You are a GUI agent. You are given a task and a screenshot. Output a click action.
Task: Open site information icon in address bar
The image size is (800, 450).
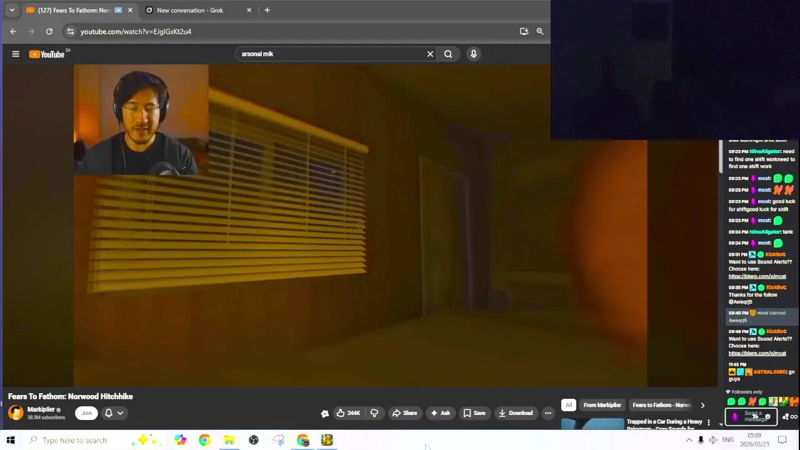click(x=71, y=31)
